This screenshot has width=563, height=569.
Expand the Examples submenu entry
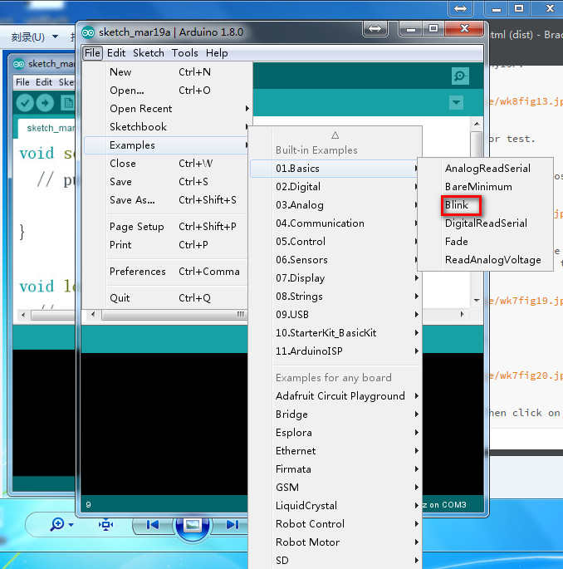coord(168,145)
